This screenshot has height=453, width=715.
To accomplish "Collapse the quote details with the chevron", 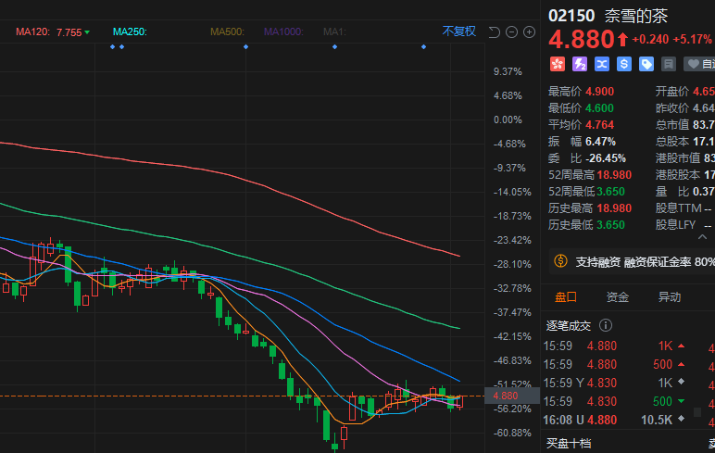I will coord(702,237).
